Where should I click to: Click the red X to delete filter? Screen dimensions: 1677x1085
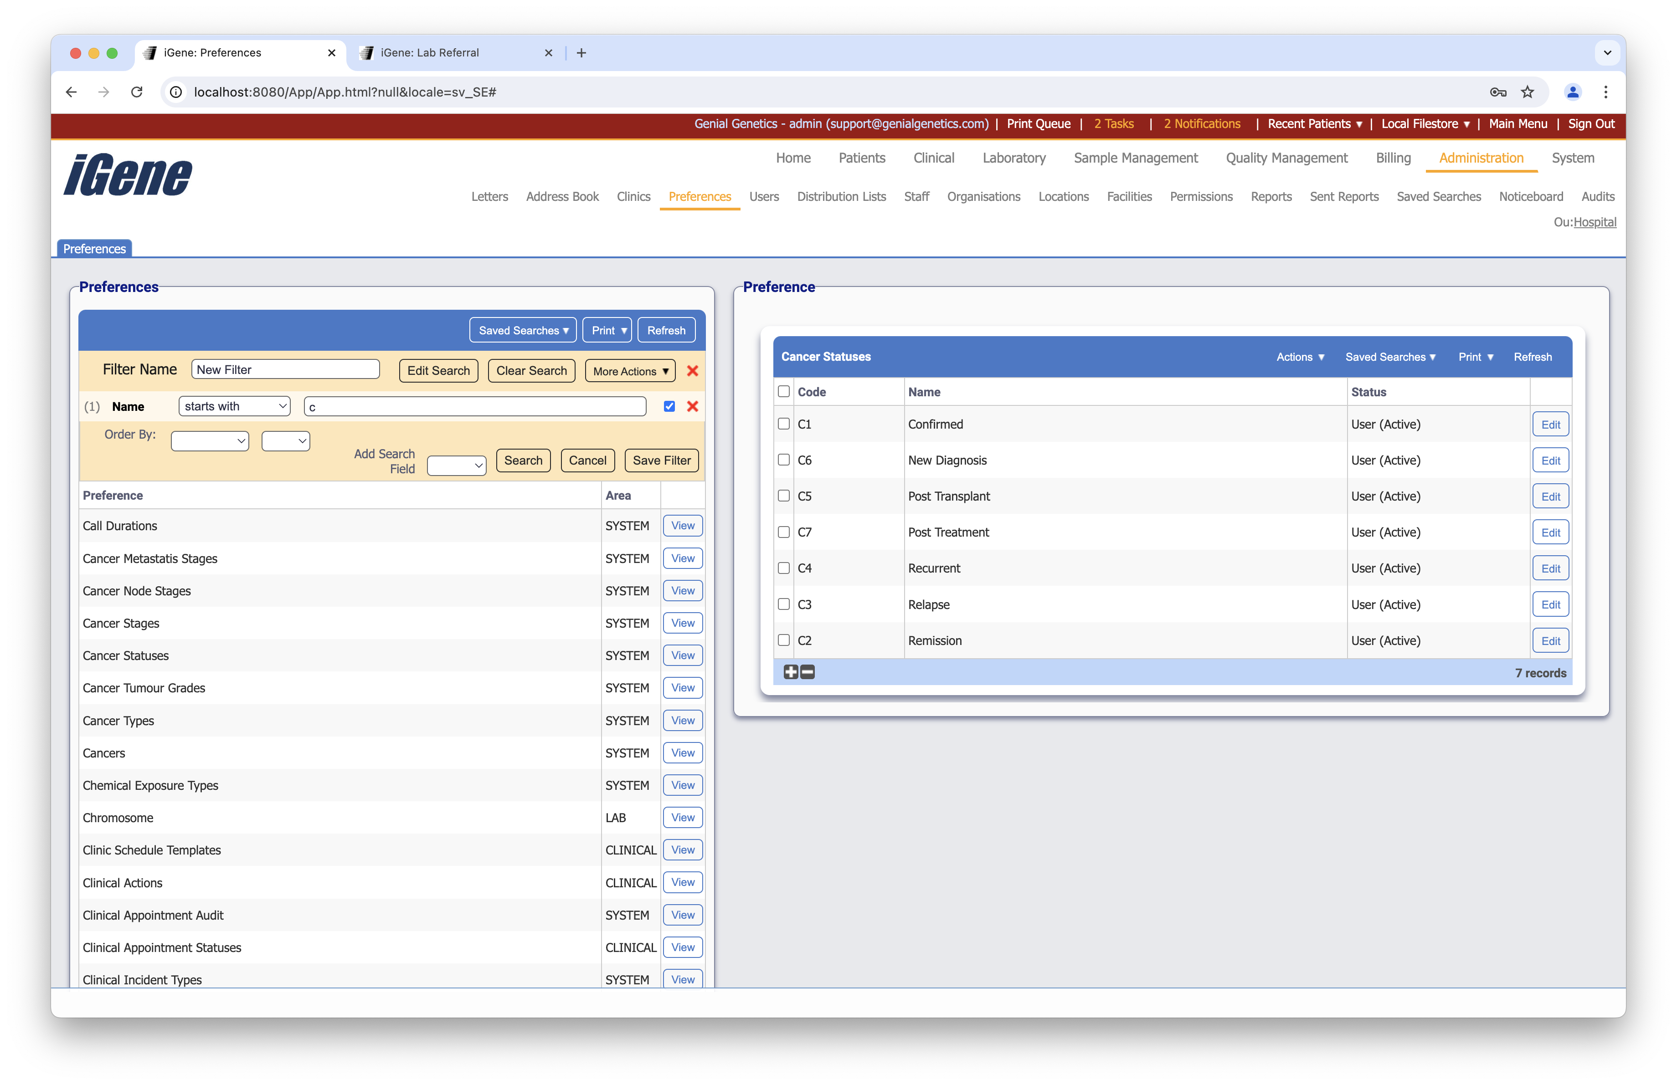[692, 371]
